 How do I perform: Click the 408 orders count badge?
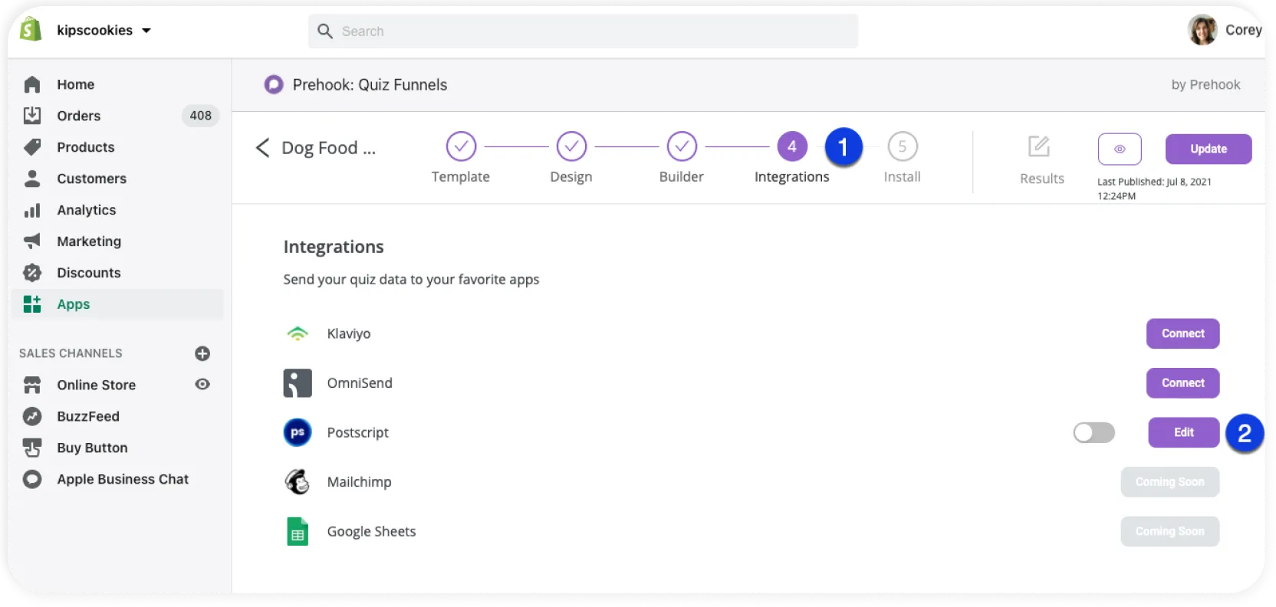pos(200,116)
